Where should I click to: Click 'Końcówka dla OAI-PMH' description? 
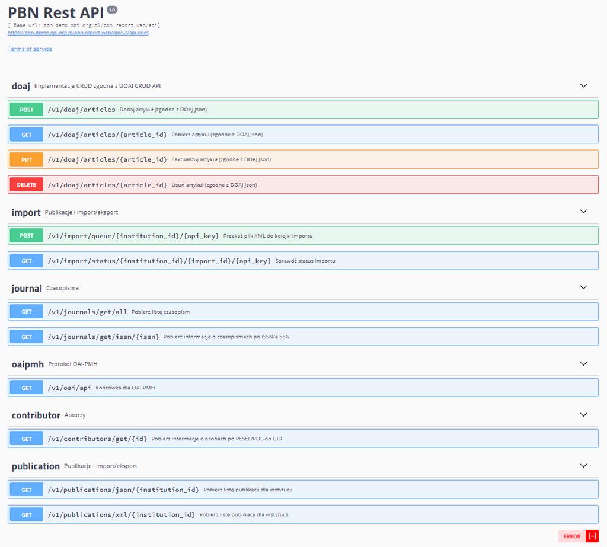click(125, 388)
